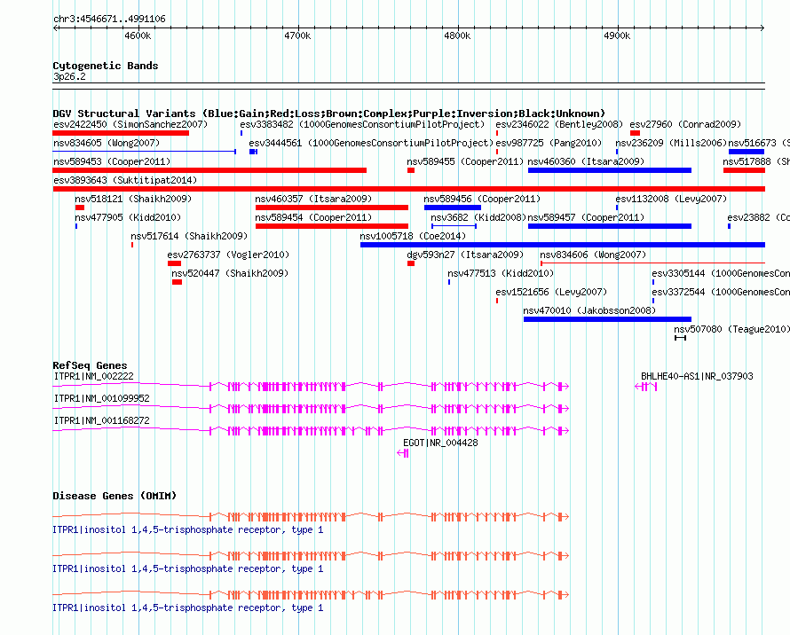Click nsv834606 (Wong2007) label
Screen dimensions: 790x635
click(x=593, y=255)
